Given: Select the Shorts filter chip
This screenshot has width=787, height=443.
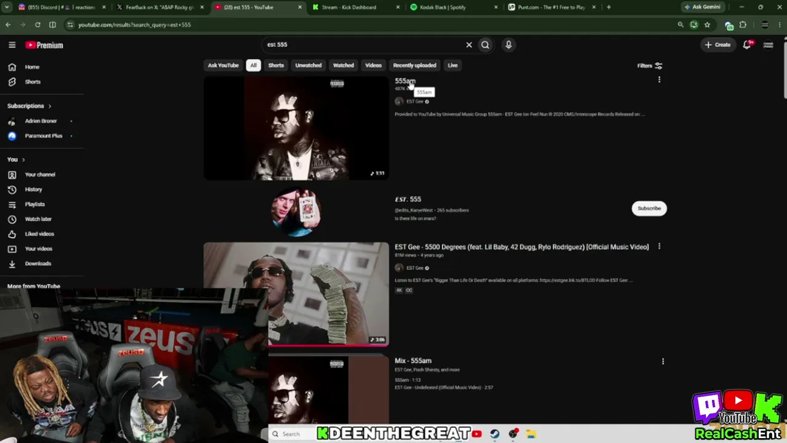Looking at the screenshot, I should (x=276, y=65).
